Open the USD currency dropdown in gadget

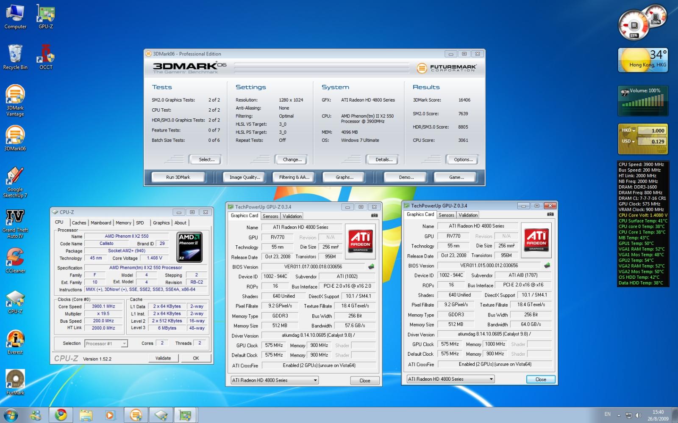coord(628,141)
